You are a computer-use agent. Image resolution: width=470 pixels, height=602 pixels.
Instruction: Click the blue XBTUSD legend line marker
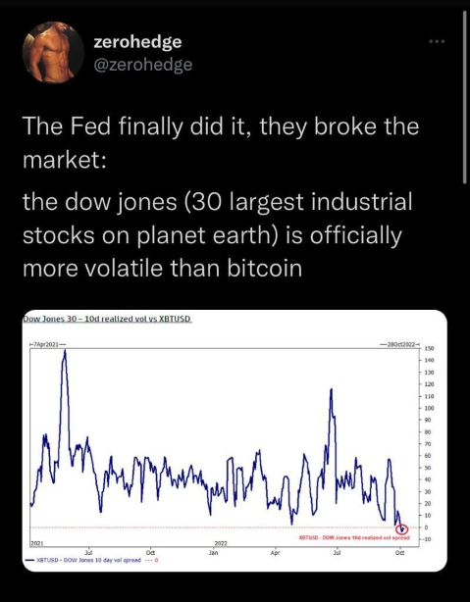29,560
